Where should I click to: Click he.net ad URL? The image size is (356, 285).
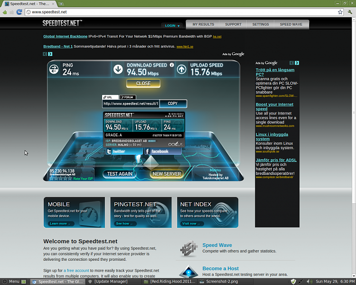(217, 37)
